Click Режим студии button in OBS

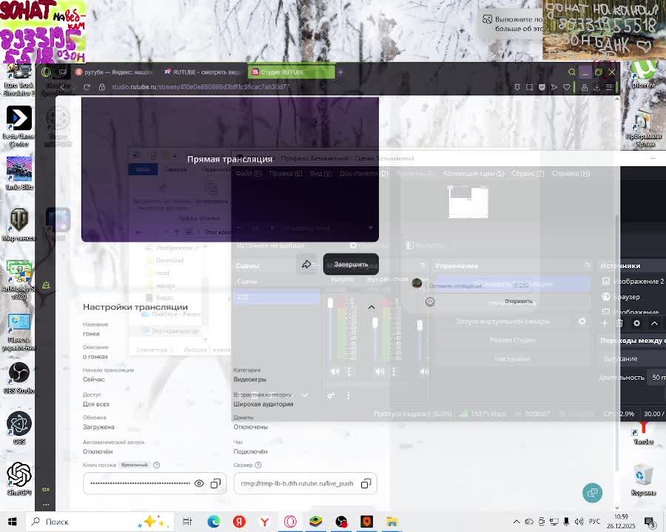coord(513,340)
